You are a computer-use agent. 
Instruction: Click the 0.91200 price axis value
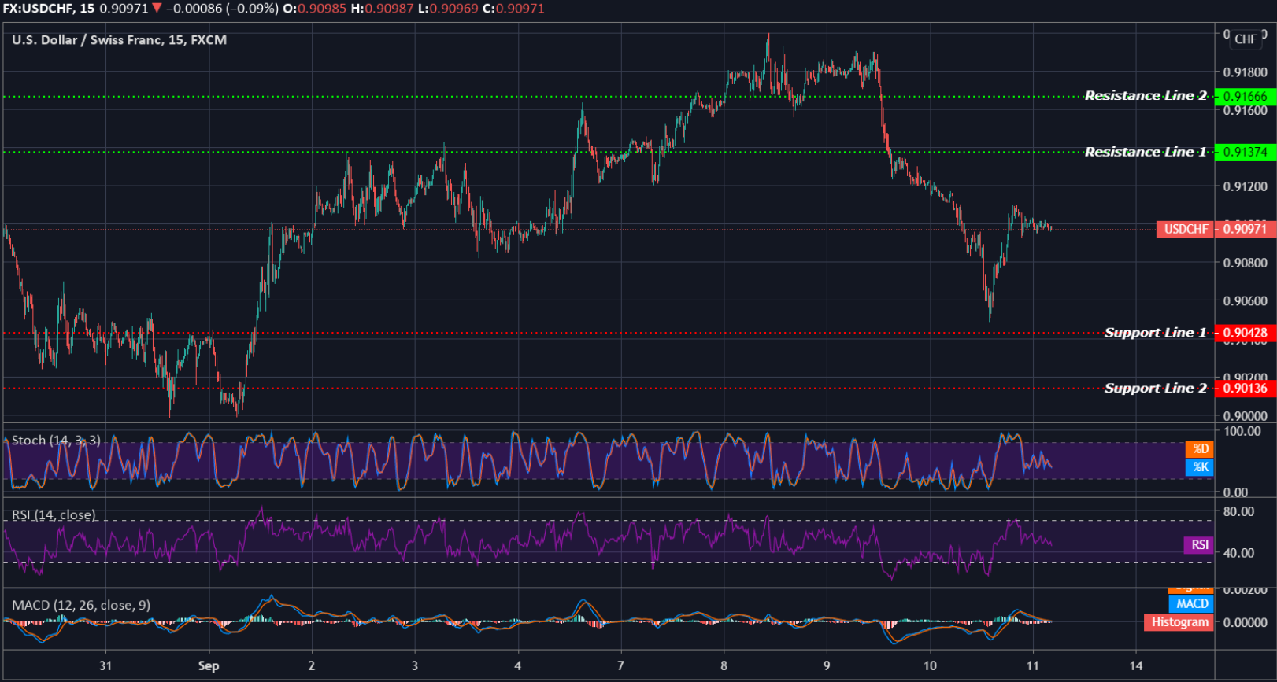(1245, 186)
